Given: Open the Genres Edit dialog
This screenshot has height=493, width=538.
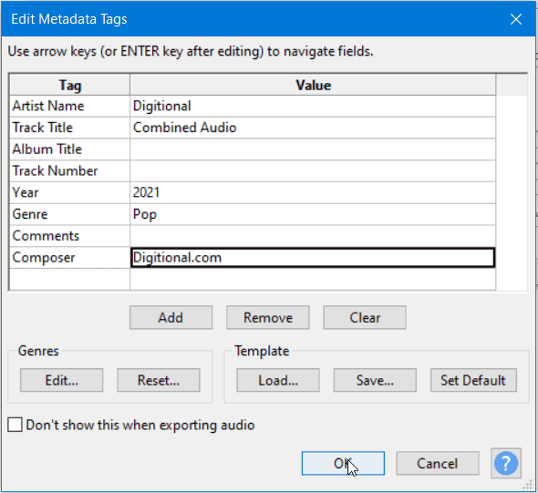Looking at the screenshot, I should pyautogui.click(x=61, y=380).
